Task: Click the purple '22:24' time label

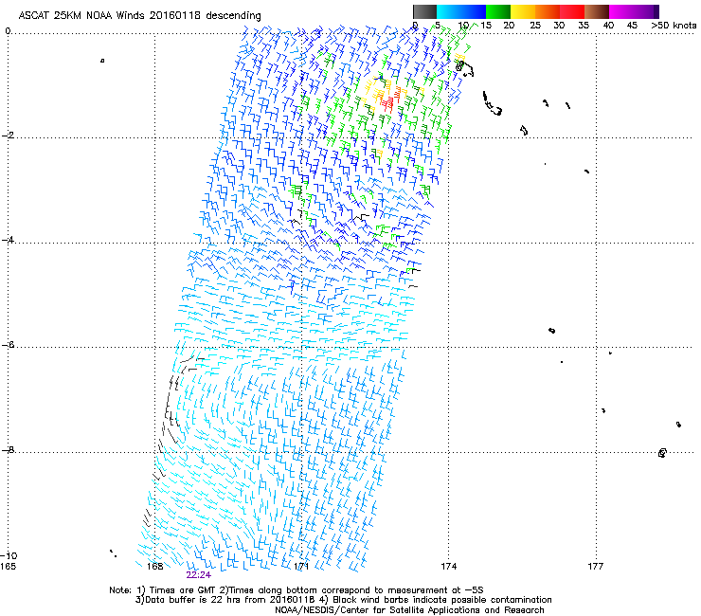Action: (x=199, y=575)
